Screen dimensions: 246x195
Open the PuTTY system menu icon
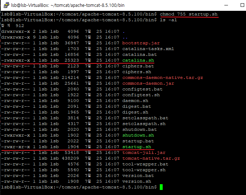(6, 5)
